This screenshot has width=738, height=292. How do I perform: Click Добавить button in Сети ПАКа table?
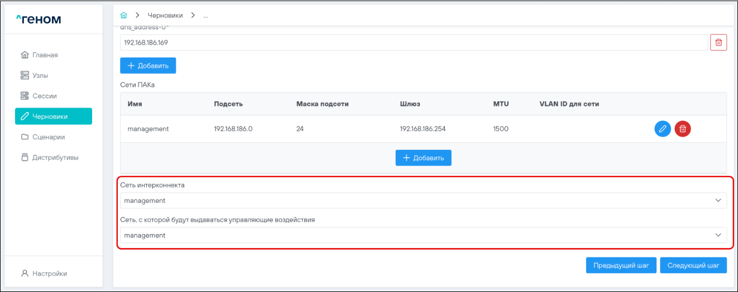click(x=423, y=158)
